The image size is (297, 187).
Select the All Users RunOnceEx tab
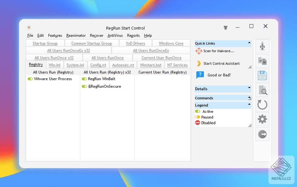click(x=151, y=51)
